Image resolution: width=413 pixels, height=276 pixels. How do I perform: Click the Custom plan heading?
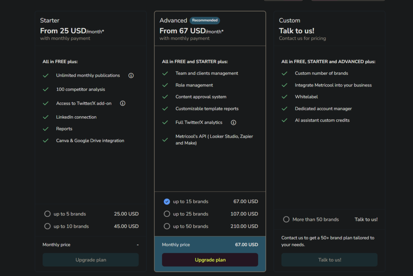[290, 21]
